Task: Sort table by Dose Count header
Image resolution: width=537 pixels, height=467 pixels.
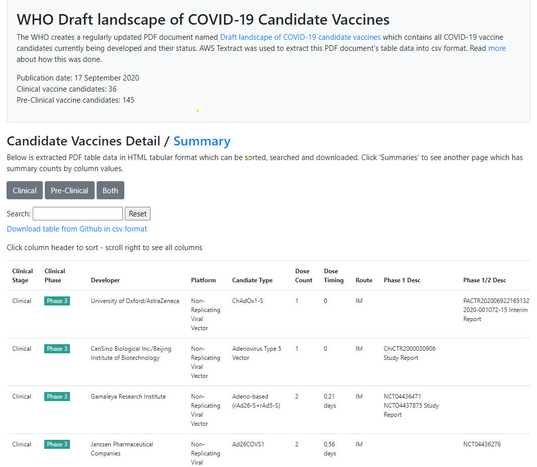Action: point(303,276)
